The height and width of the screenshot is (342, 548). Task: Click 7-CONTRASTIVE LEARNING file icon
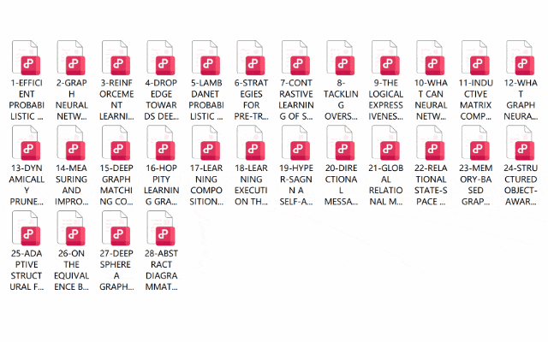coord(295,57)
